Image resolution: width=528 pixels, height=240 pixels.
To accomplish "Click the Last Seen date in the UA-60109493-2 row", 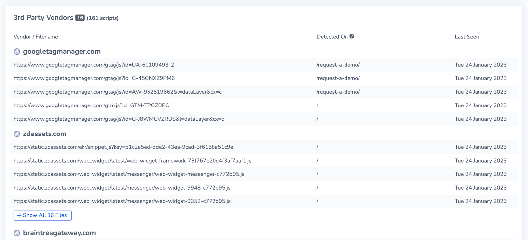I will click(x=480, y=65).
